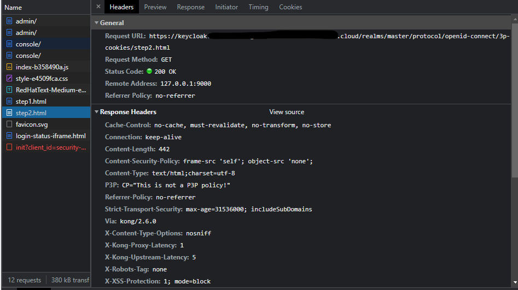Select the style-e4509fca.css request
This screenshot has height=290, width=518.
coord(46,79)
